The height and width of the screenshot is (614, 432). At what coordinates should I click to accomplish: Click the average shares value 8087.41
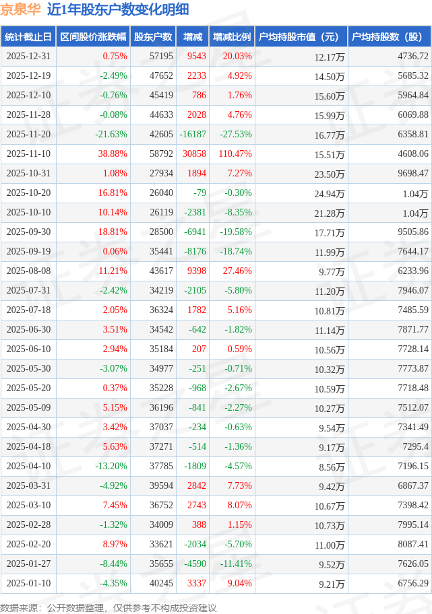(413, 544)
